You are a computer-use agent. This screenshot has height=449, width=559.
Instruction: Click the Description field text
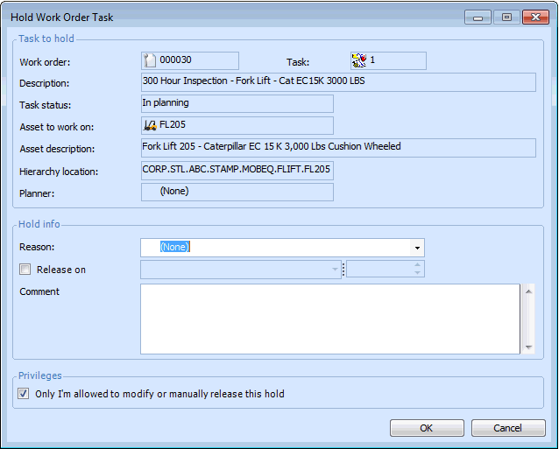pos(253,81)
